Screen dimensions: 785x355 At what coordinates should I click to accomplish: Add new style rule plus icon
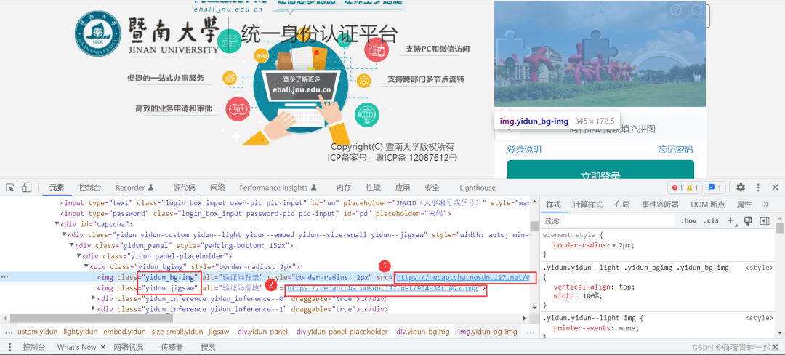tap(730, 221)
